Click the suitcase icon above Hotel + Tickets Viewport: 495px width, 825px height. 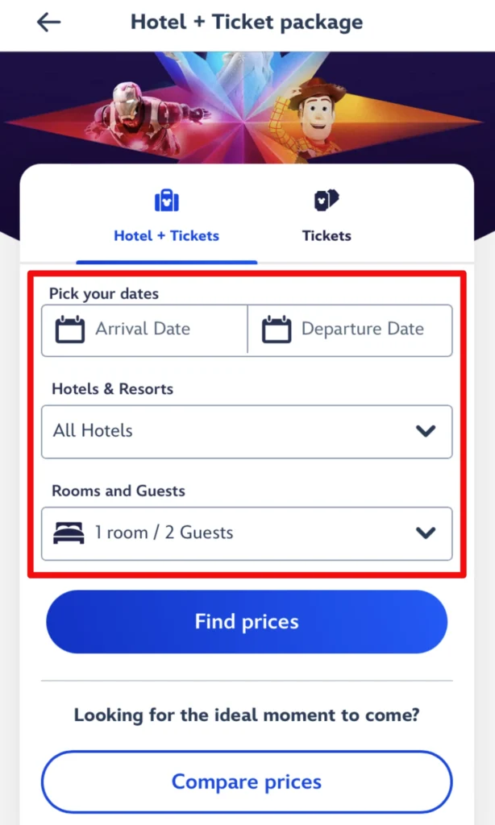[166, 201]
